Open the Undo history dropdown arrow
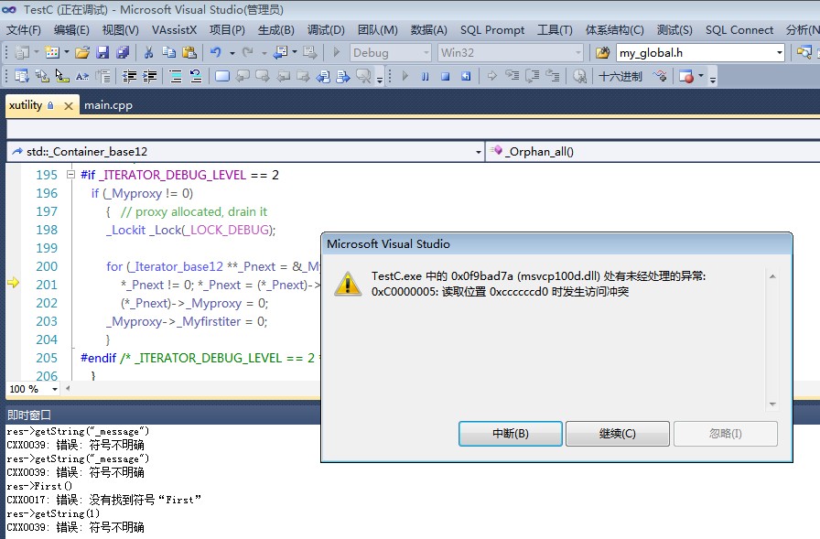Image resolution: width=820 pixels, height=539 pixels. tap(232, 53)
